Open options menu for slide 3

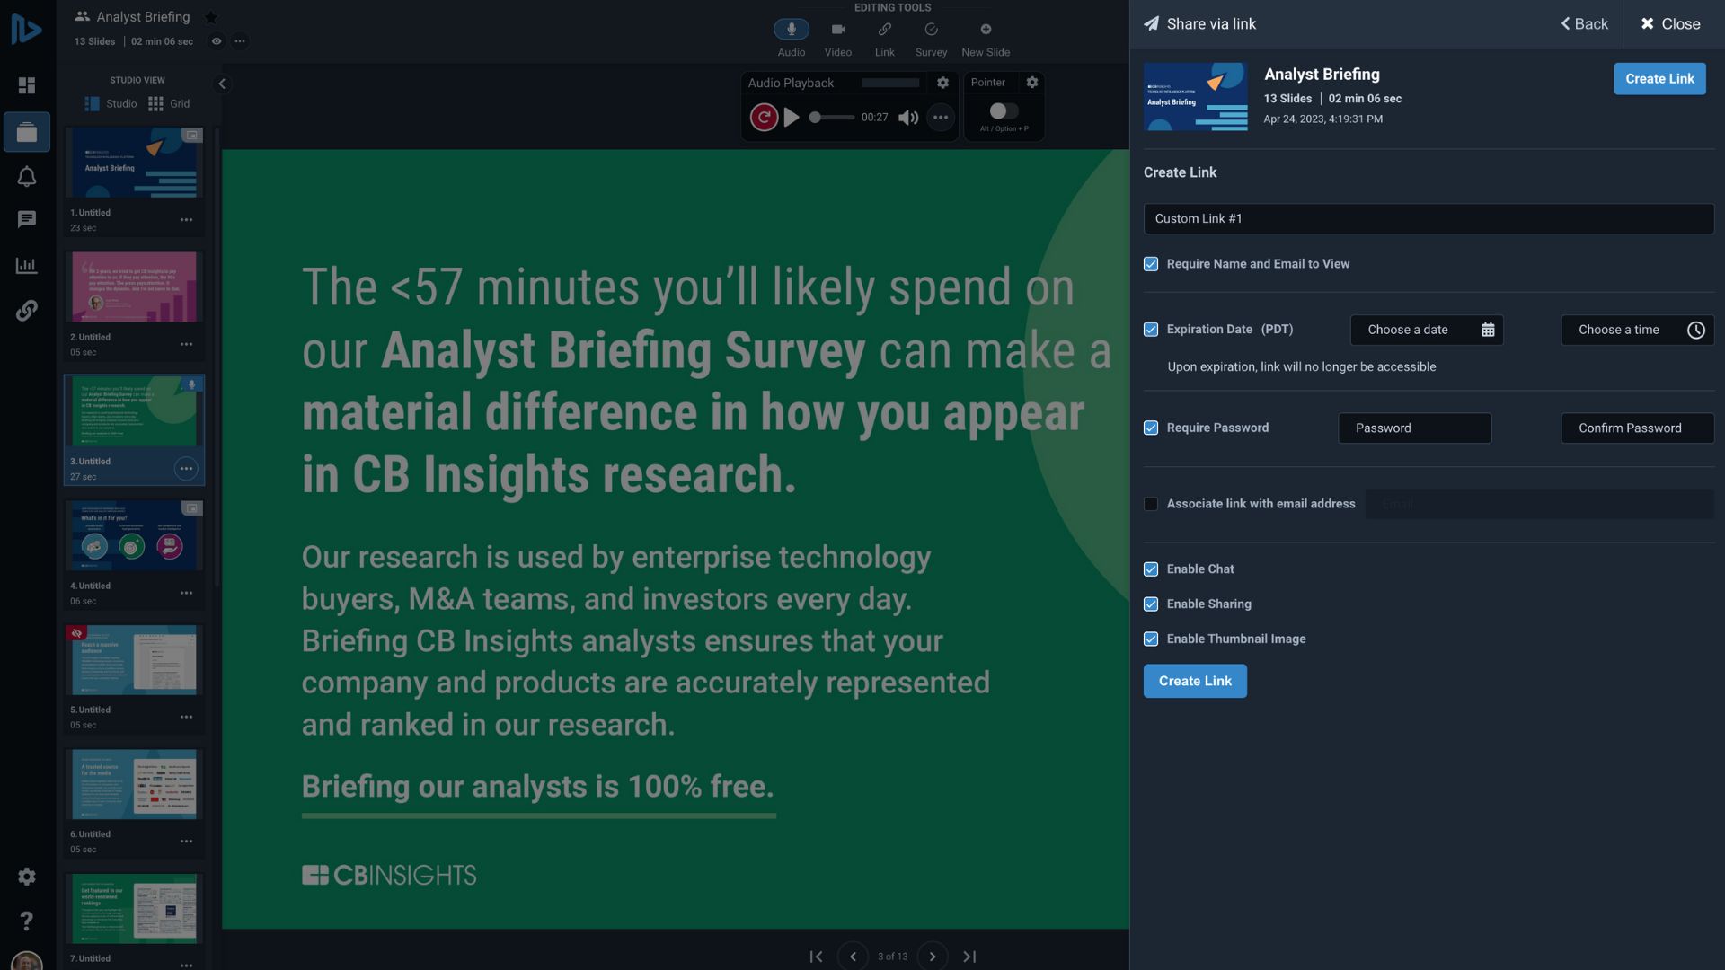(186, 469)
